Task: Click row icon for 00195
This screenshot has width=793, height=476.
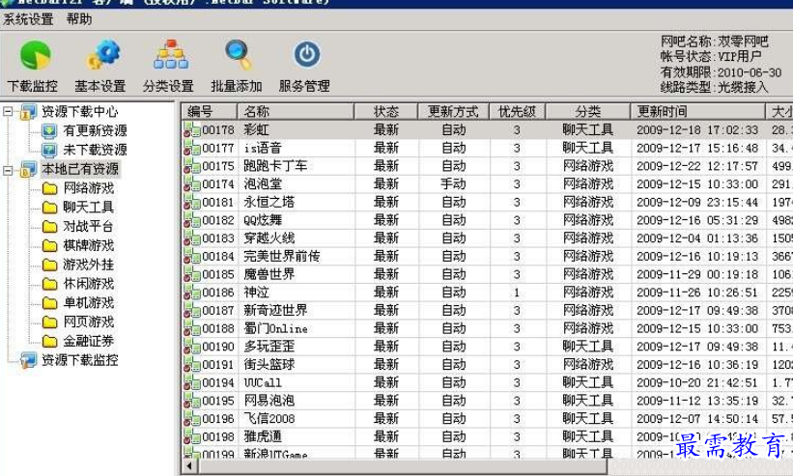Action: [191, 401]
